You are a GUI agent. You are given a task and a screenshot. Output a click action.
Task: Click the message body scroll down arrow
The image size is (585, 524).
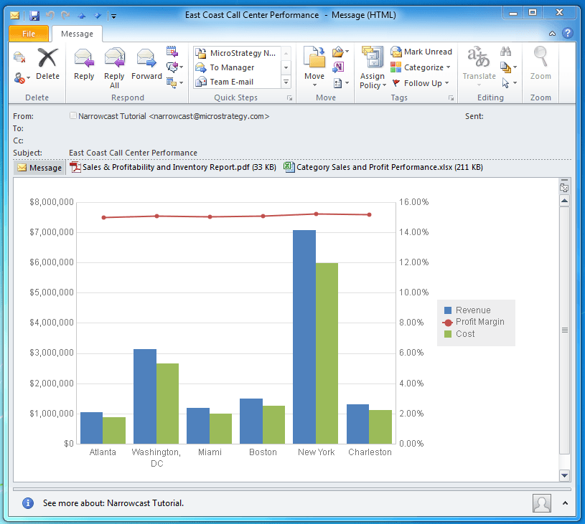[564, 475]
